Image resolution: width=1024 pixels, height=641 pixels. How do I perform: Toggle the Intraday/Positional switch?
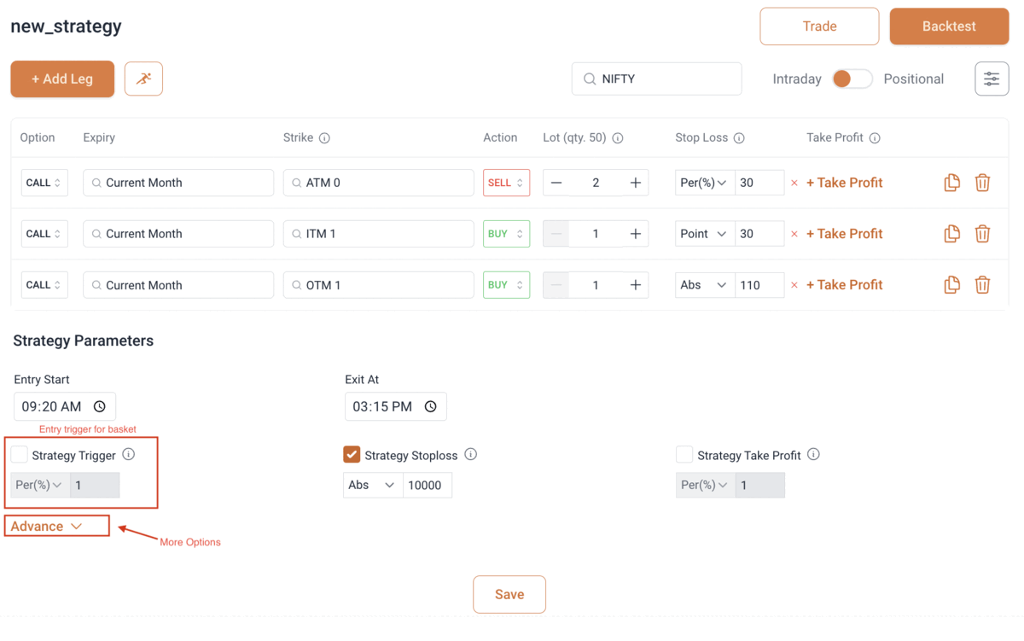[852, 79]
